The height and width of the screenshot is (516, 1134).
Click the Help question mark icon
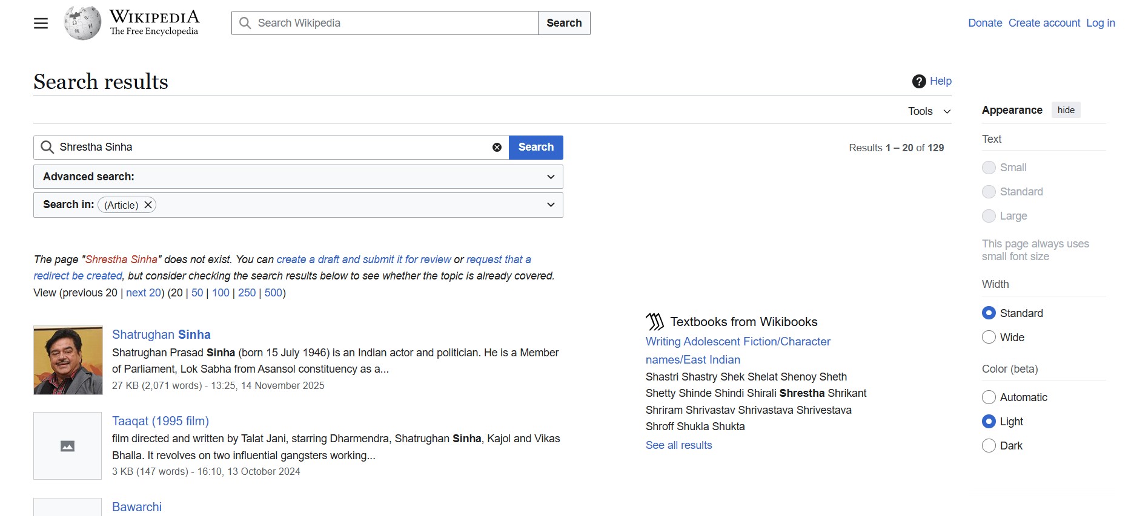point(919,81)
